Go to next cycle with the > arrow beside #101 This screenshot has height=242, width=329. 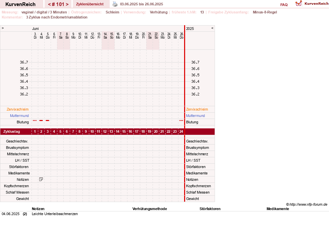(x=67, y=4)
